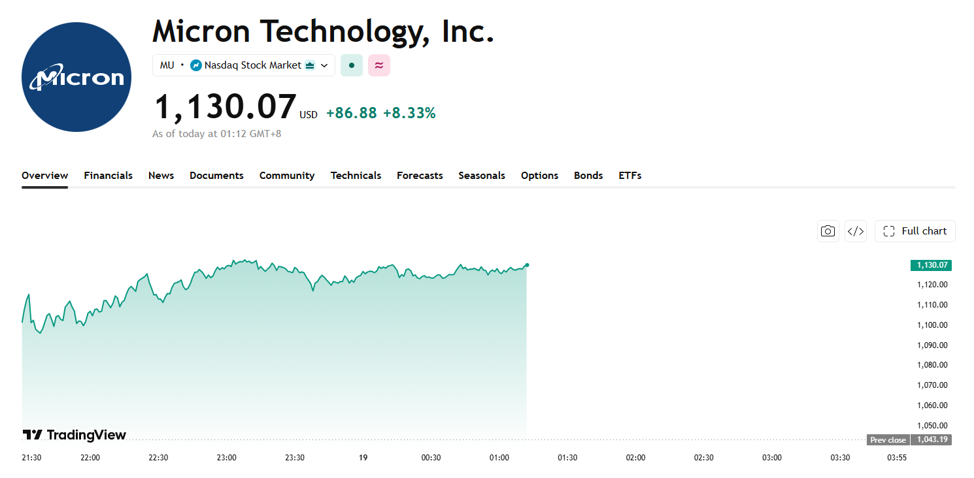
Task: Click the pink approximate data badge
Action: (379, 65)
